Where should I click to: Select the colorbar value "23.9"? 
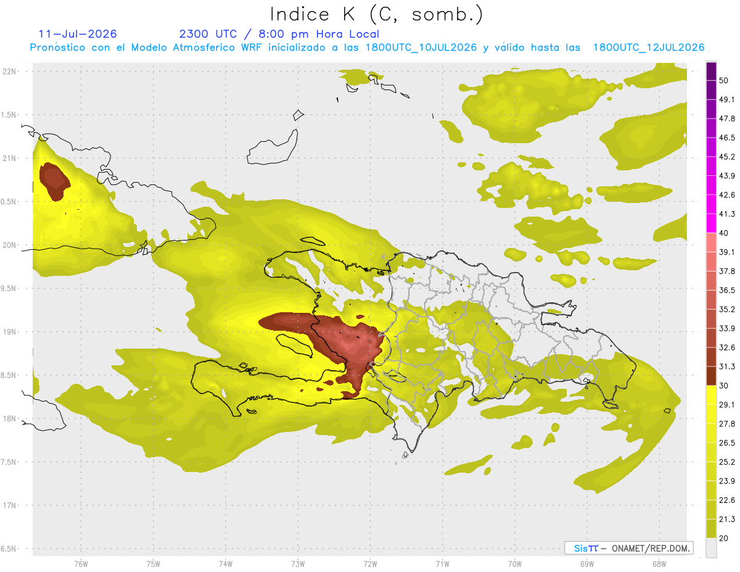point(727,481)
